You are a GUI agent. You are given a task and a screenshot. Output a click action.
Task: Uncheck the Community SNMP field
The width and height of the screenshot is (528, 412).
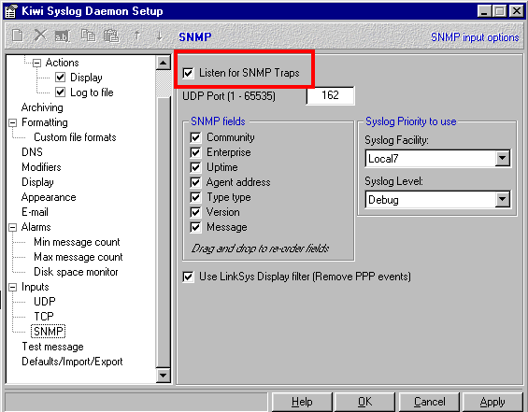(195, 137)
